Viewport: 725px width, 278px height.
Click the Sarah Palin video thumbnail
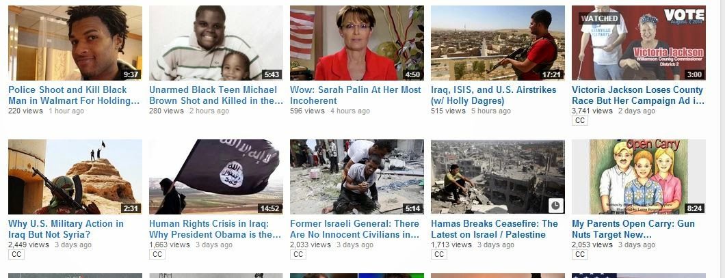click(357, 43)
